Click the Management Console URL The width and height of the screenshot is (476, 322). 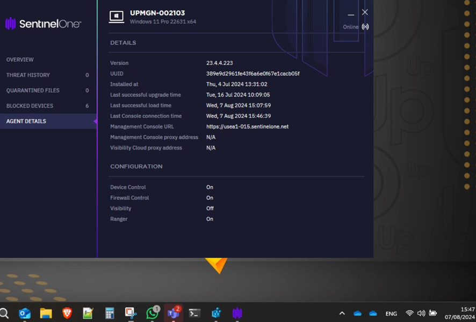(x=247, y=127)
